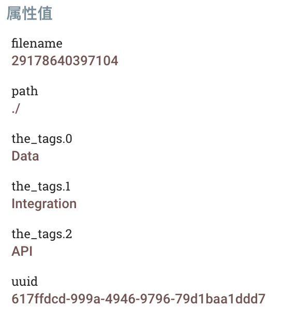Select the uuid property label
Image resolution: width=298 pixels, height=321 pixels.
(24, 282)
